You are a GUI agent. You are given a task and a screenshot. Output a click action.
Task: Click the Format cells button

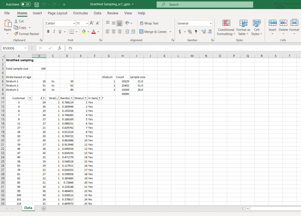pos(294,27)
